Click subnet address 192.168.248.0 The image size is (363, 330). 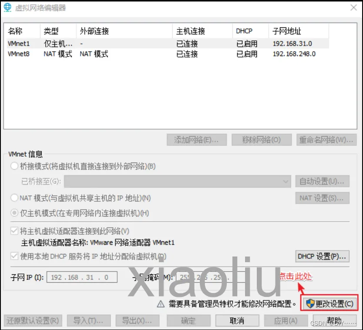pos(294,54)
